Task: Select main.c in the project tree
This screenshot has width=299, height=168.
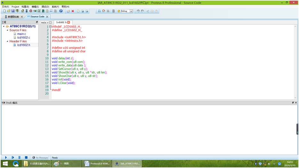Action: 21,34
